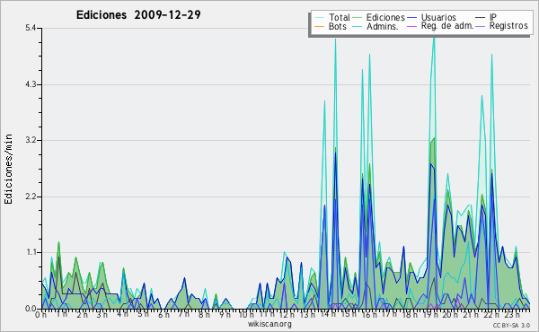Screen dimensions: 539x332
Task: Click the '1 h' hour label
Action: pos(61,314)
